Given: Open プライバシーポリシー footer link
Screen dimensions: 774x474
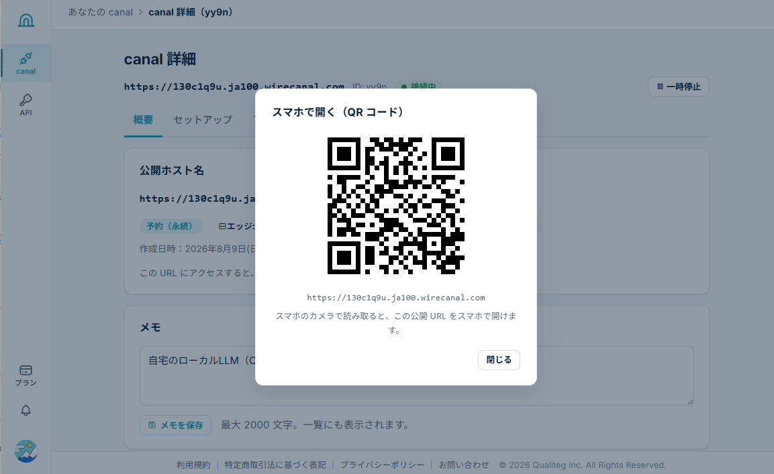Looking at the screenshot, I should (382, 465).
